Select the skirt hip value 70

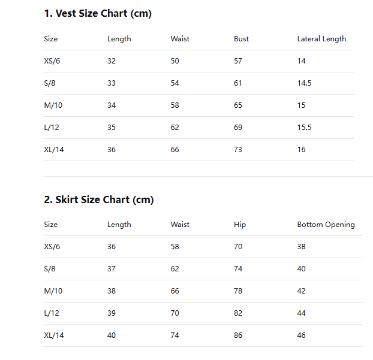tap(238, 247)
